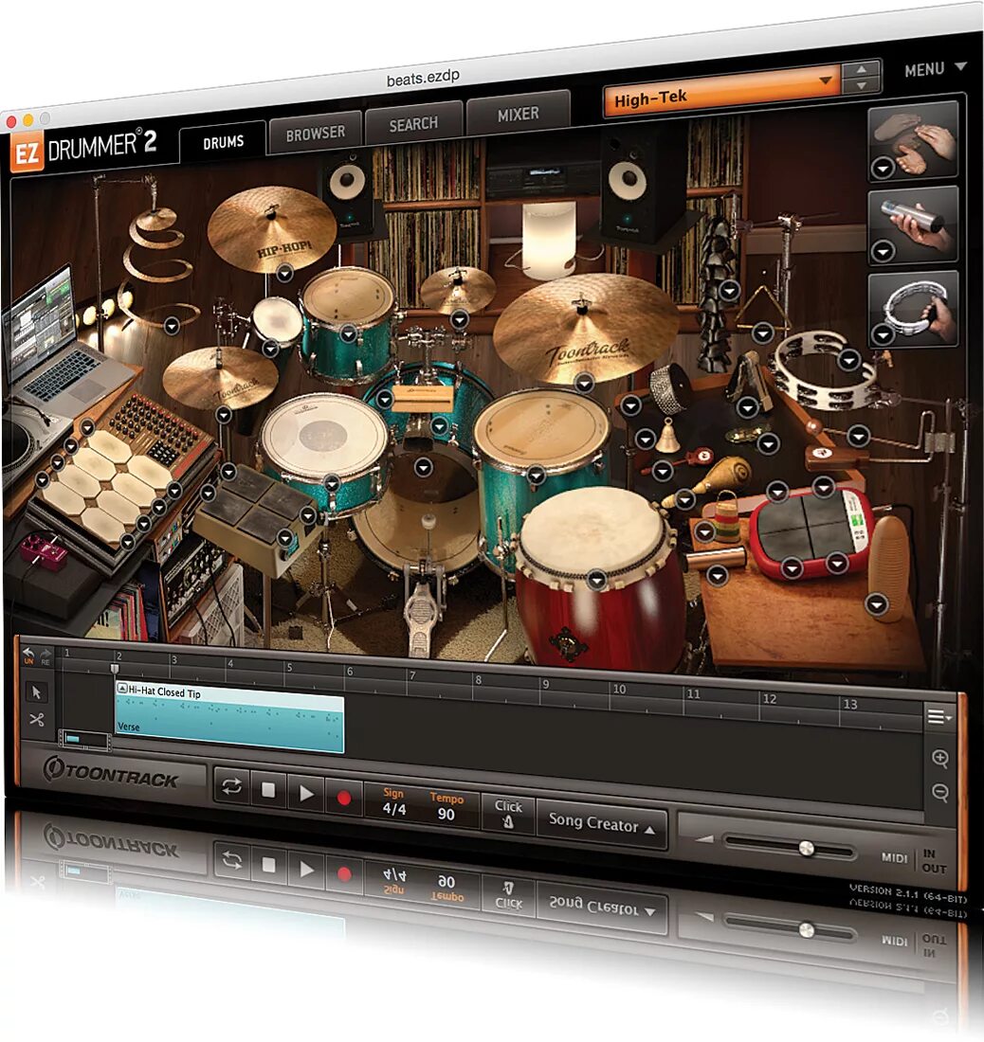Image resolution: width=984 pixels, height=1042 pixels.
Task: Start playback with the play button
Action: click(x=306, y=794)
